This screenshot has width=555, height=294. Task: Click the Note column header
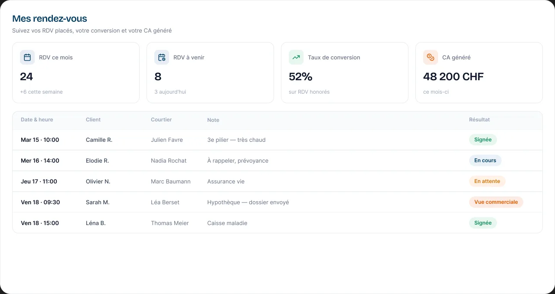[213, 120]
